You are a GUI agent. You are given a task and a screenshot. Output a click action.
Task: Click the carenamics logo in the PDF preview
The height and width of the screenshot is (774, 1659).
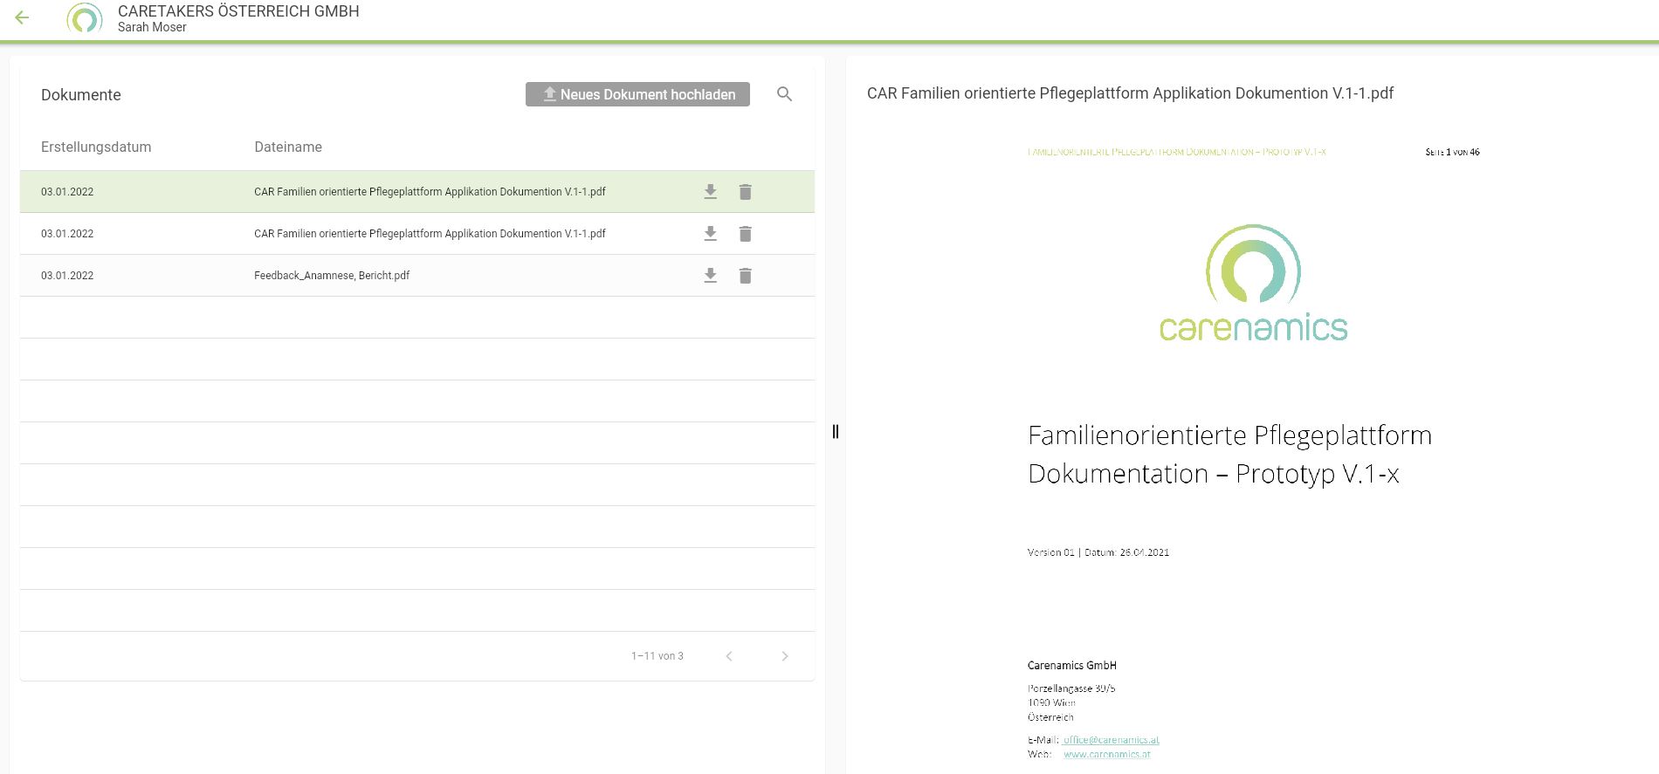[1253, 283]
